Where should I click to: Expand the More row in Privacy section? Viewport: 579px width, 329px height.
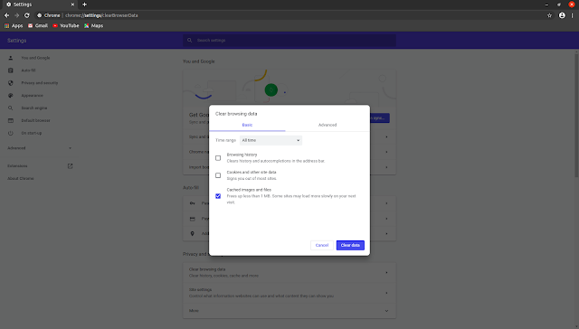point(289,311)
